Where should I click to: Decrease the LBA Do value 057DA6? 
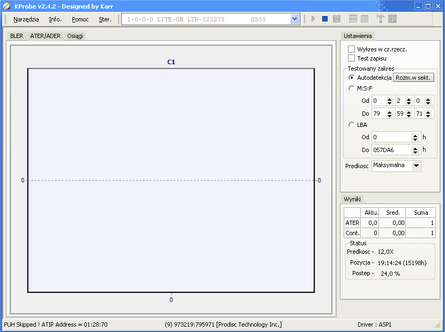pos(415,152)
